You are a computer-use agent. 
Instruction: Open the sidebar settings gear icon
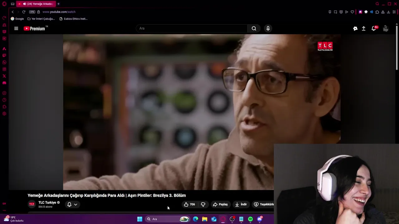pos(4,114)
